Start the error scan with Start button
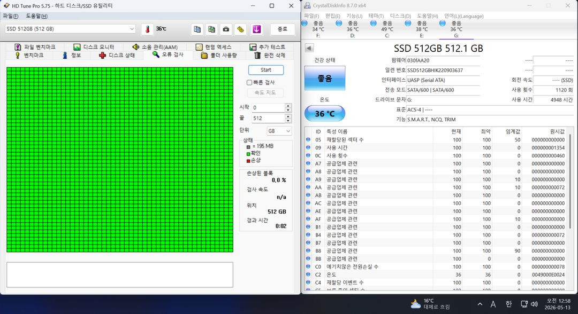Viewport: 578px width, 314px height. pos(266,70)
